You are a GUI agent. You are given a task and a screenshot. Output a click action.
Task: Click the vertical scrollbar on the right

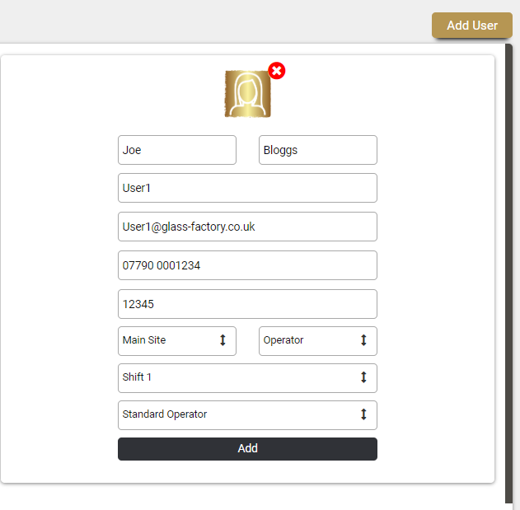pos(508,274)
